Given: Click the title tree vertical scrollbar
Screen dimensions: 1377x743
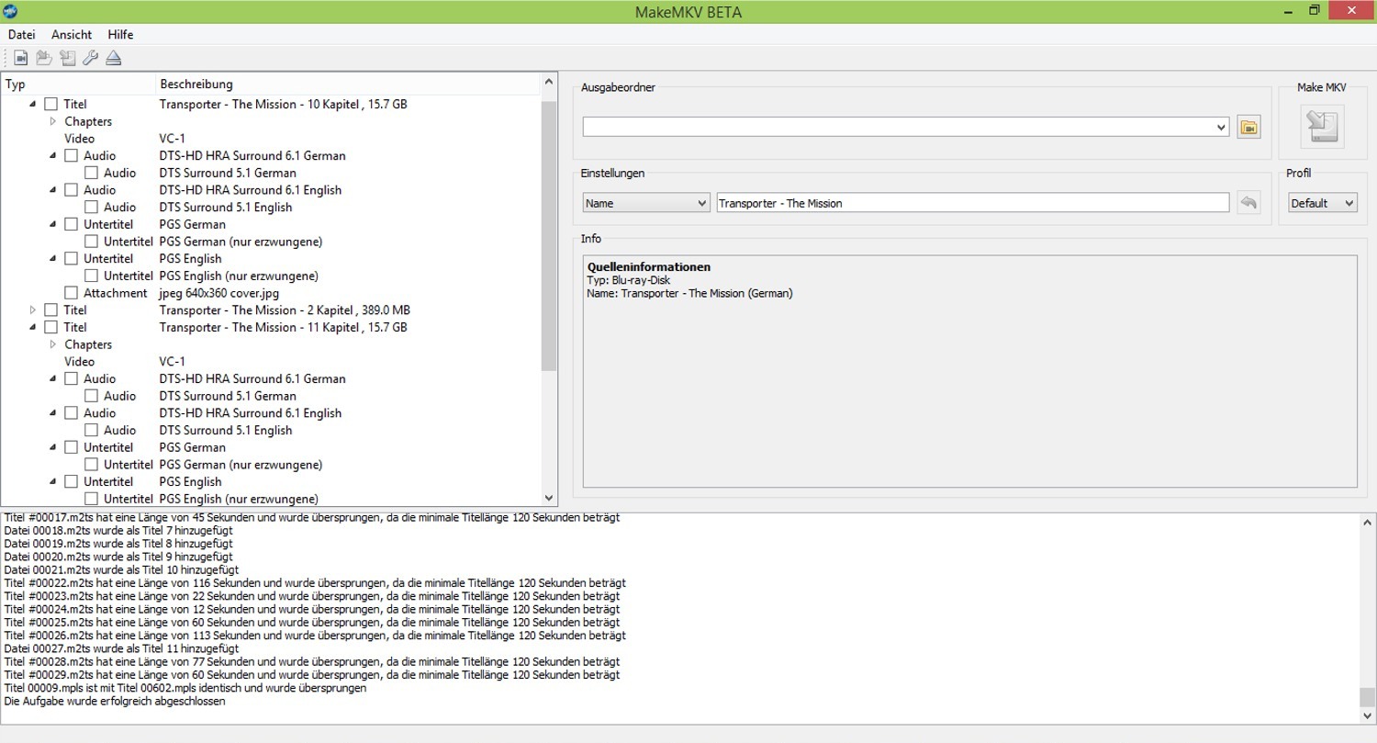Looking at the screenshot, I should point(549,235).
